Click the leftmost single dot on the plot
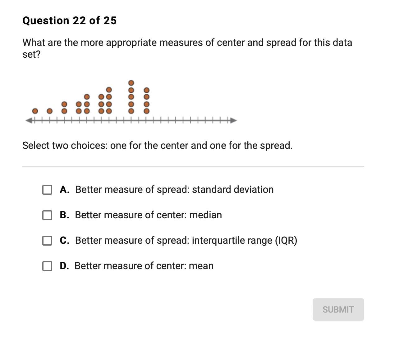 coord(35,111)
